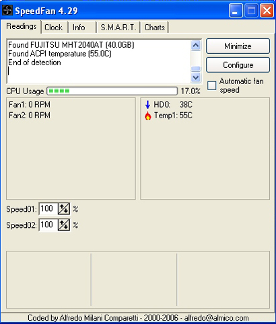This screenshot has height=324, width=276.
Task: Click the SpeedFan fan icon in title bar
Action: point(7,11)
